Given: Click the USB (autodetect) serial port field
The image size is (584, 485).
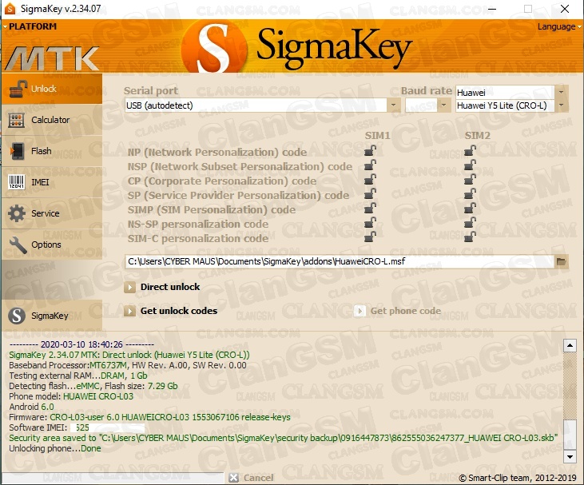Looking at the screenshot, I should click(256, 105).
